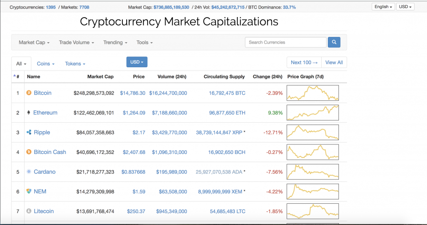
Task: Open the Market Cap menu
Action: point(34,42)
